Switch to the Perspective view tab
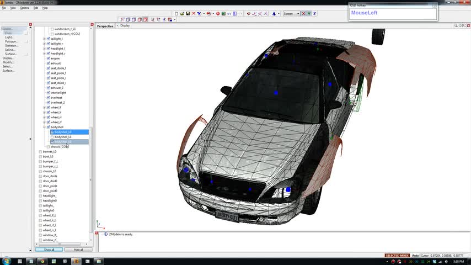Viewport: 471px width, 265px height. 105,26
